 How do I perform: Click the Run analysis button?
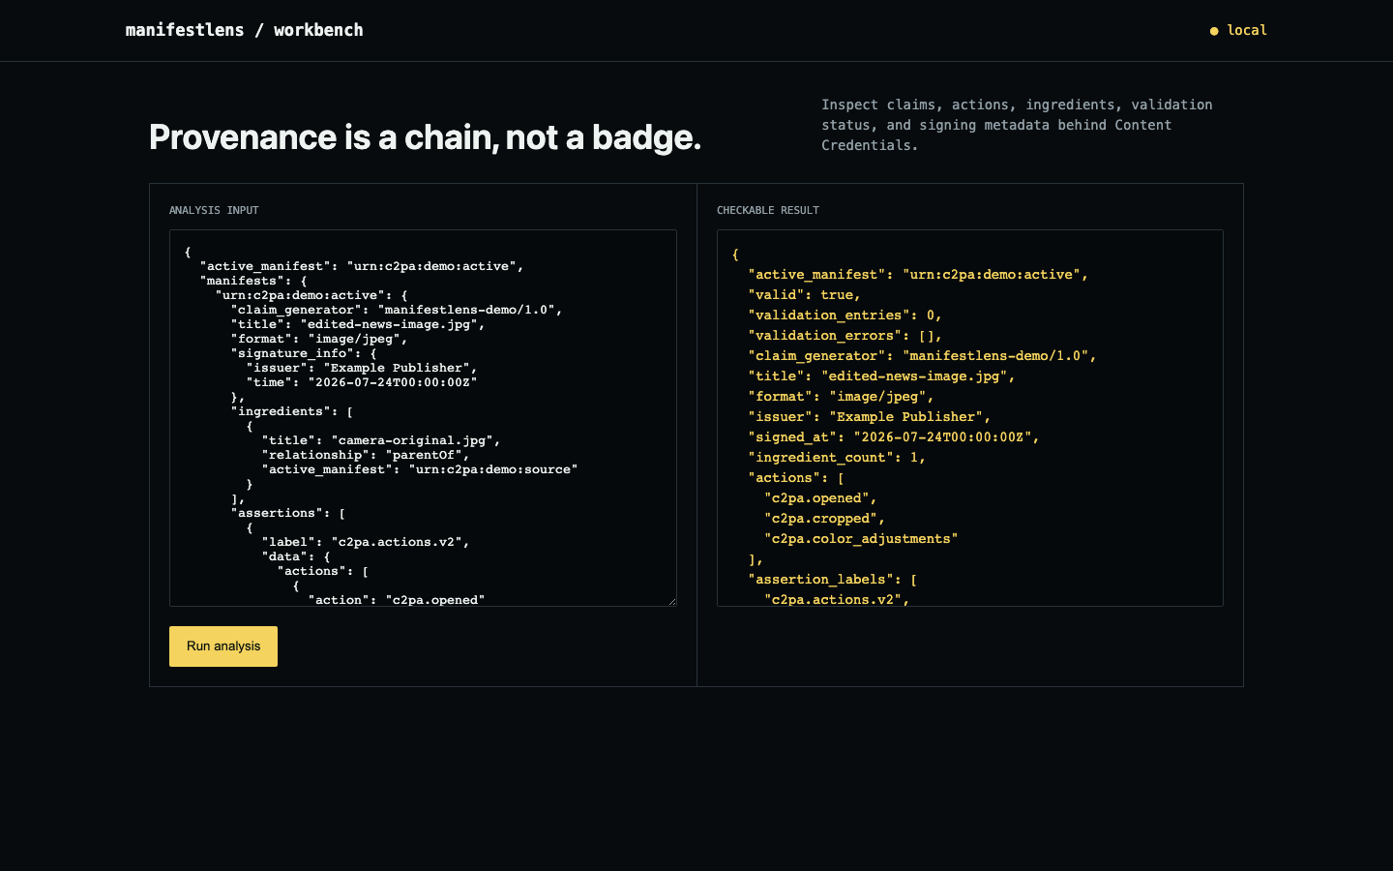(x=223, y=646)
